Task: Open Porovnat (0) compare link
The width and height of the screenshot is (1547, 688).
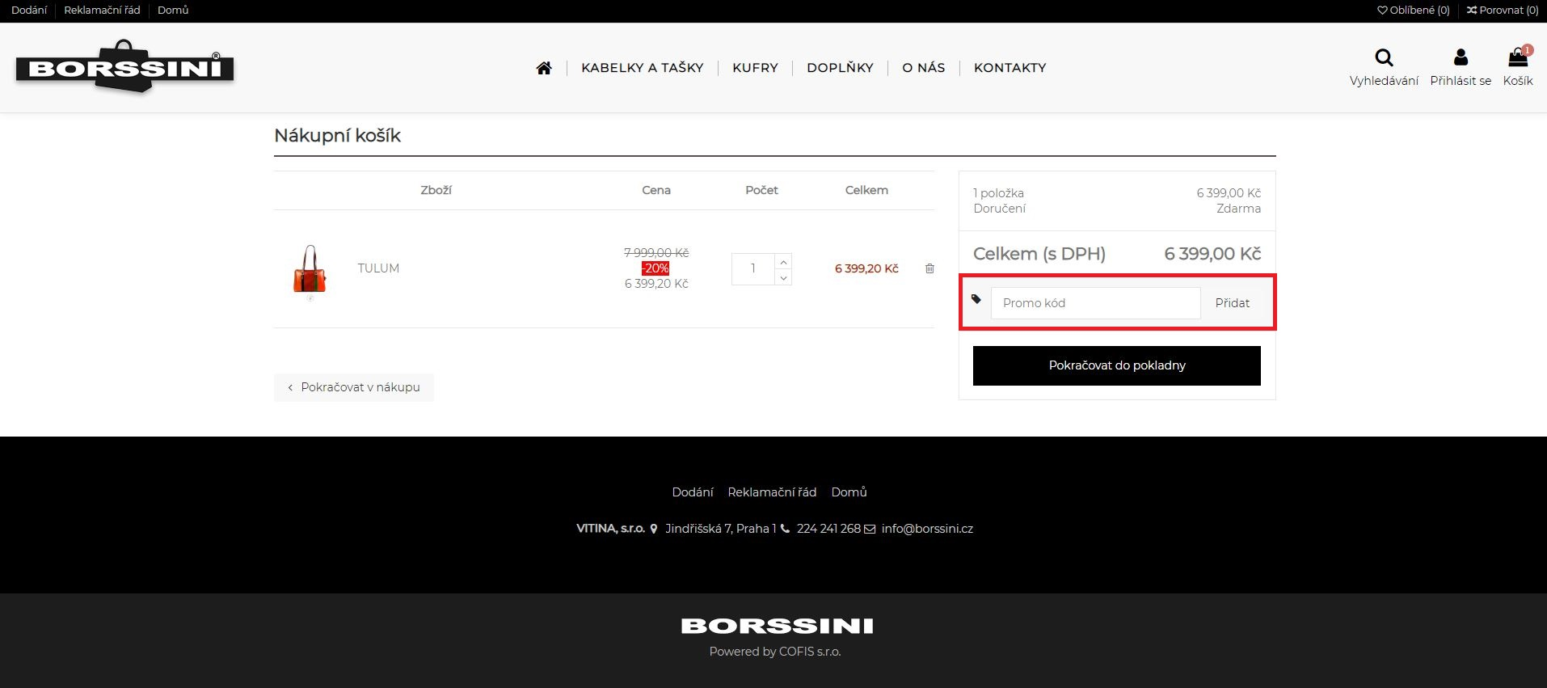Action: 1503,11
